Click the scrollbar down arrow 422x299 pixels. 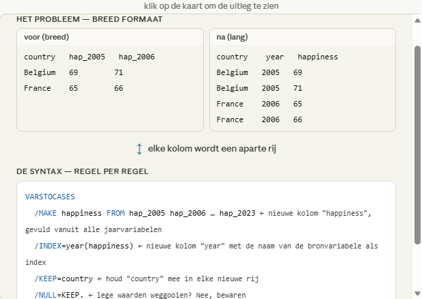tap(417, 293)
